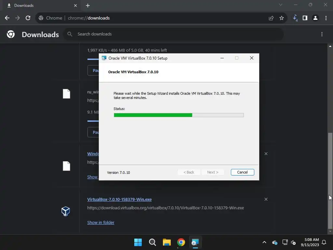The width and height of the screenshot is (333, 250).
Task: Close the Downloads tab
Action: point(75,6)
